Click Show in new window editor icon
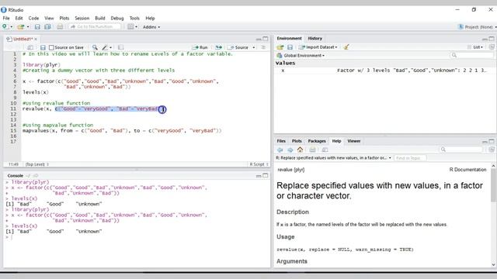This screenshot has width=497, height=279. click(x=30, y=47)
